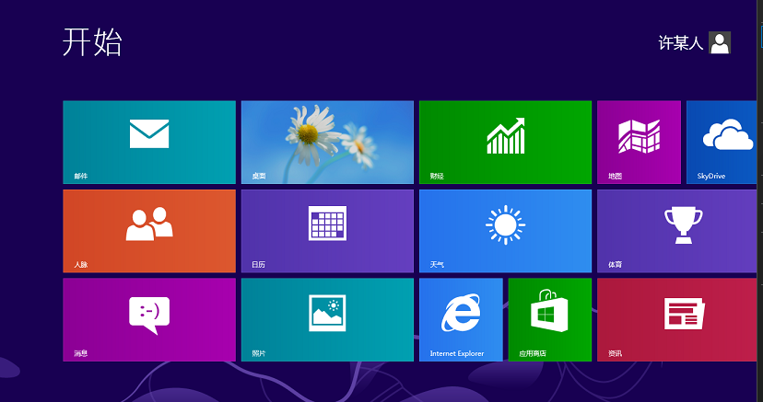Launch Internet Explorer tile

(x=461, y=320)
